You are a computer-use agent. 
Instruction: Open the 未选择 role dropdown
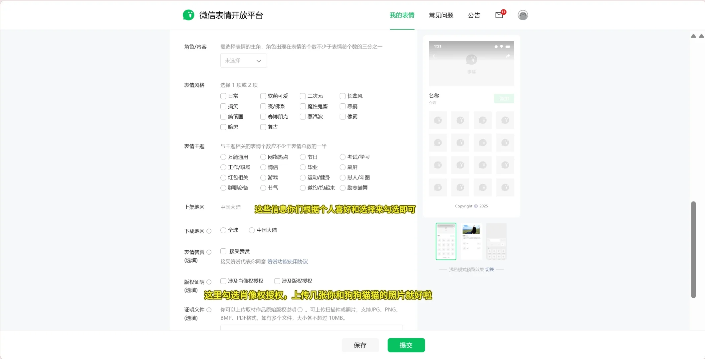tap(243, 60)
